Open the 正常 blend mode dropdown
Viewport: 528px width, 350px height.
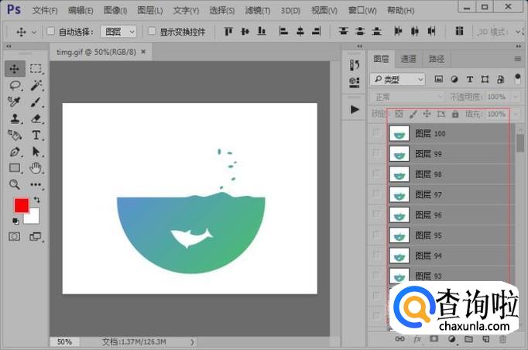[x=408, y=97]
